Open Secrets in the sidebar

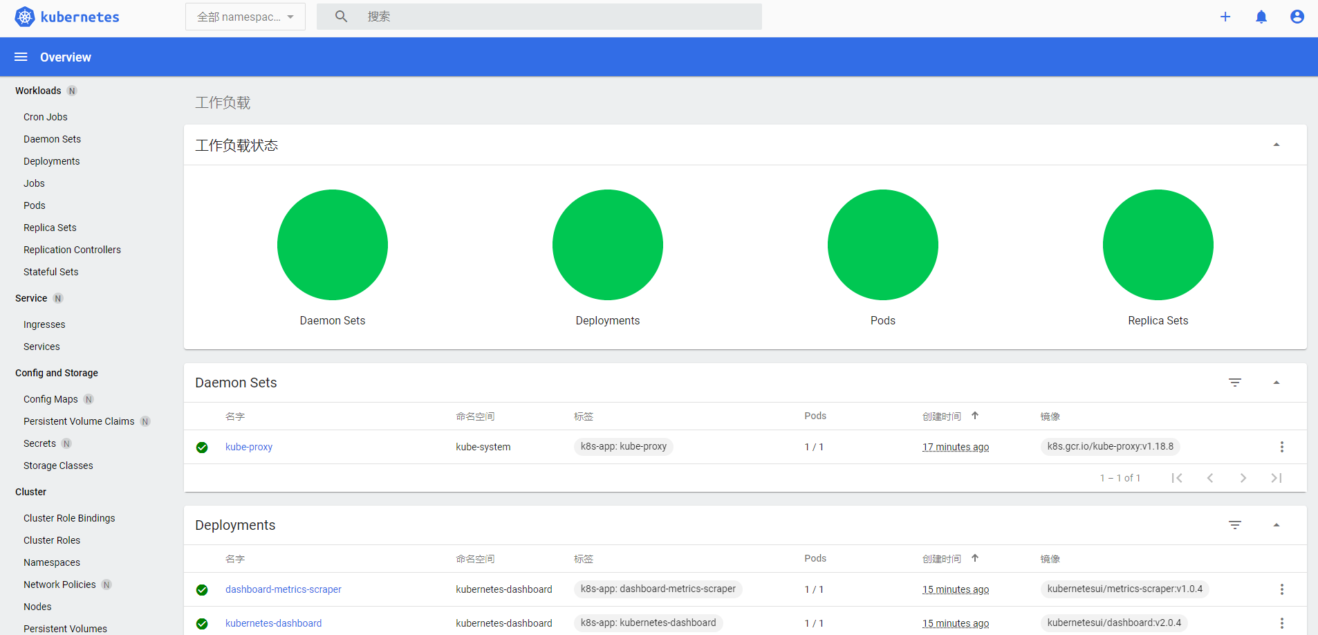point(39,443)
